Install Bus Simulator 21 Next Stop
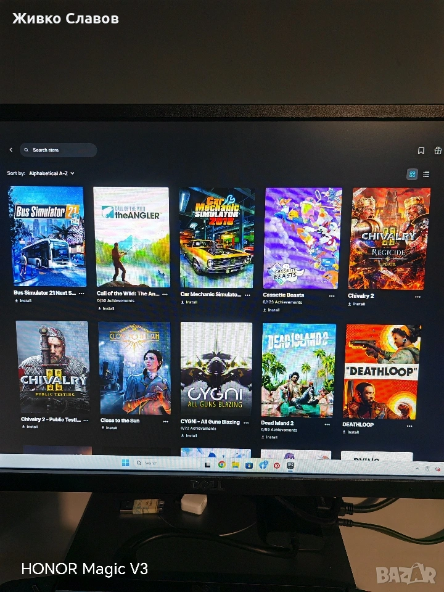Screen dimensions: 444x592 click(23, 301)
